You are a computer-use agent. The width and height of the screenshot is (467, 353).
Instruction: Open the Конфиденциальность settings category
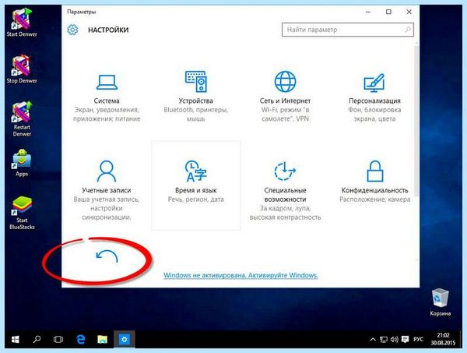(x=374, y=182)
